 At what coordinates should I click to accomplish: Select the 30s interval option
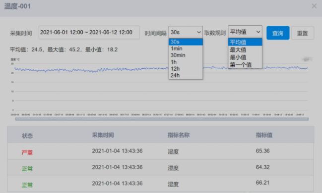pyautogui.click(x=186, y=42)
